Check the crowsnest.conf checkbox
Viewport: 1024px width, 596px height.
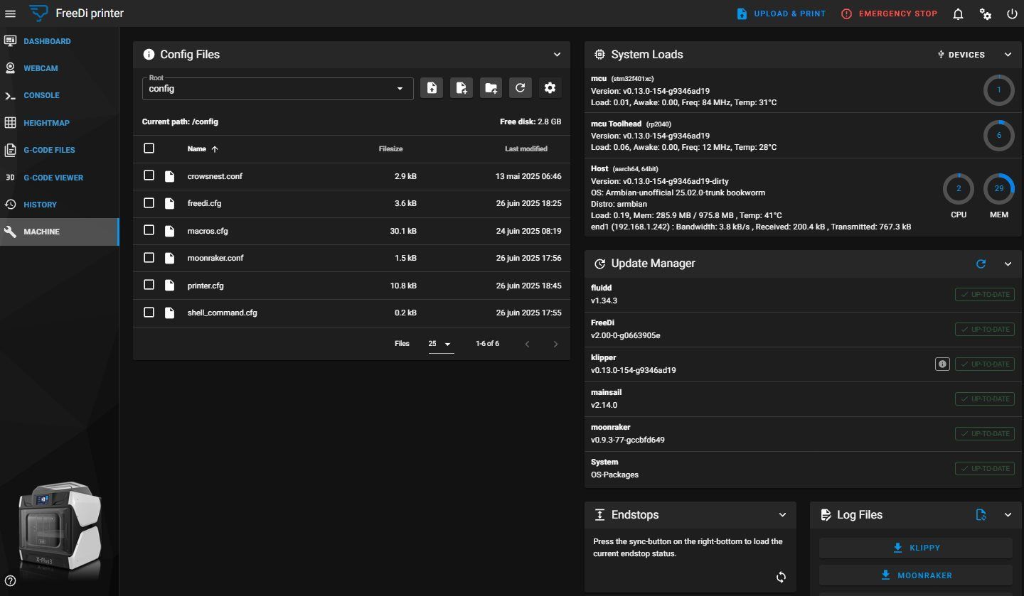pos(149,175)
